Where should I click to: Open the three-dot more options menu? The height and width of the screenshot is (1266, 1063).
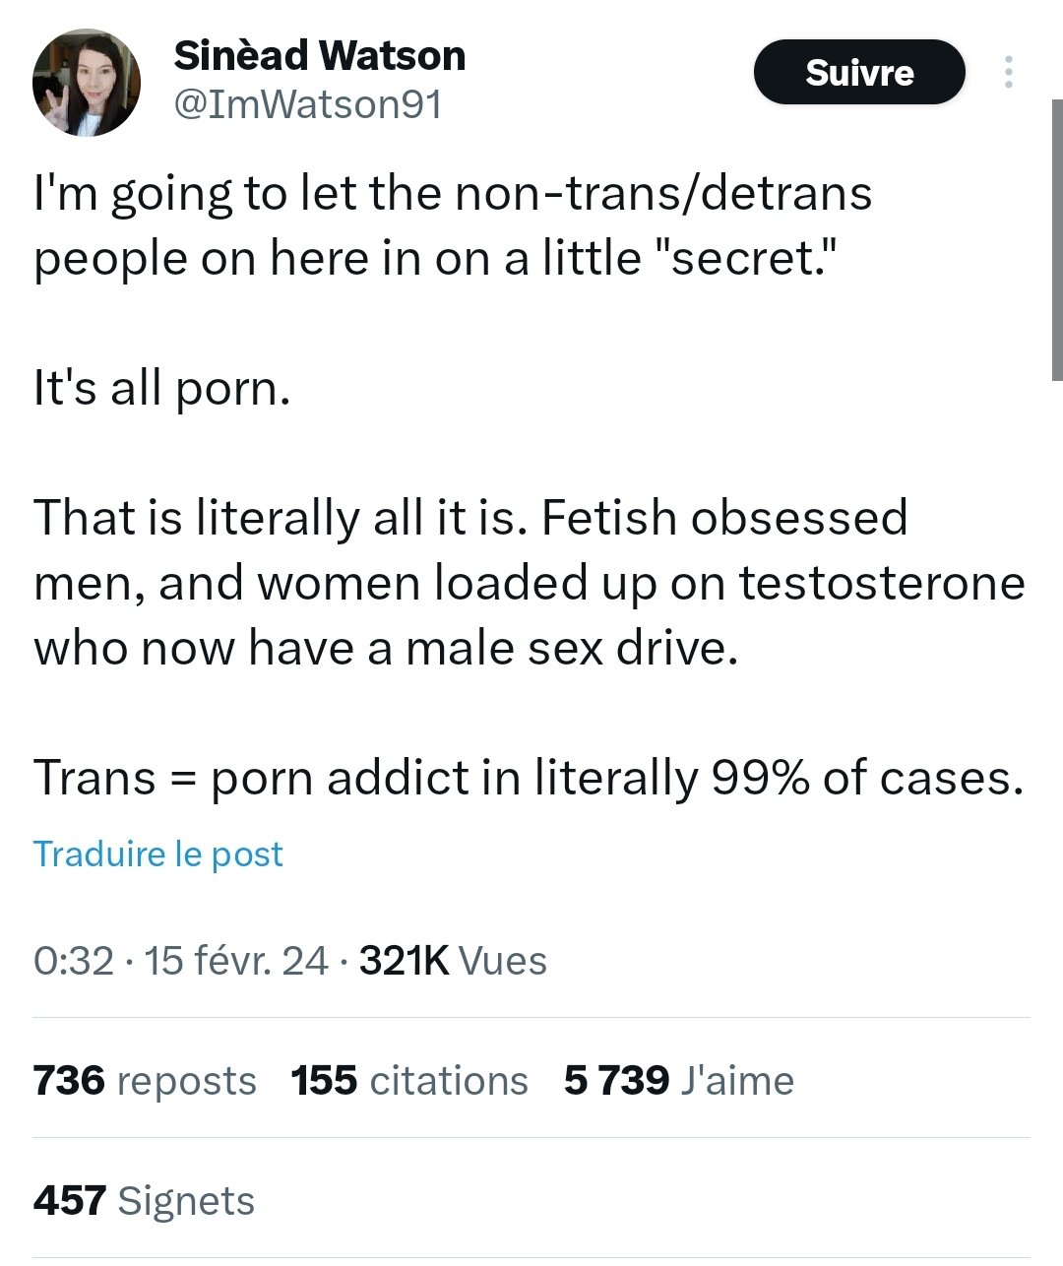[x=1008, y=72]
